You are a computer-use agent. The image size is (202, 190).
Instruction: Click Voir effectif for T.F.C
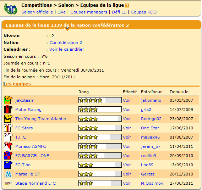coord(127,137)
